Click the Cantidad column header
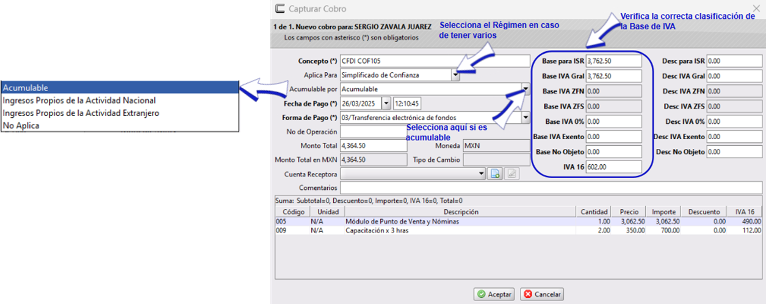This screenshot has width=766, height=304. click(x=594, y=212)
